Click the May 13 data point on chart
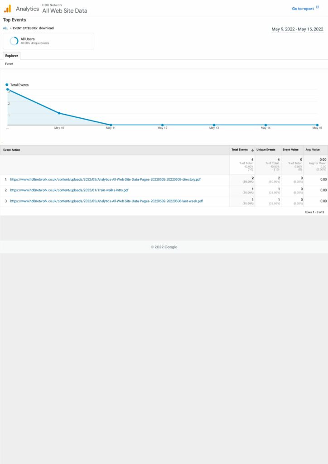This screenshot has width=328, height=464. pyautogui.click(x=214, y=125)
